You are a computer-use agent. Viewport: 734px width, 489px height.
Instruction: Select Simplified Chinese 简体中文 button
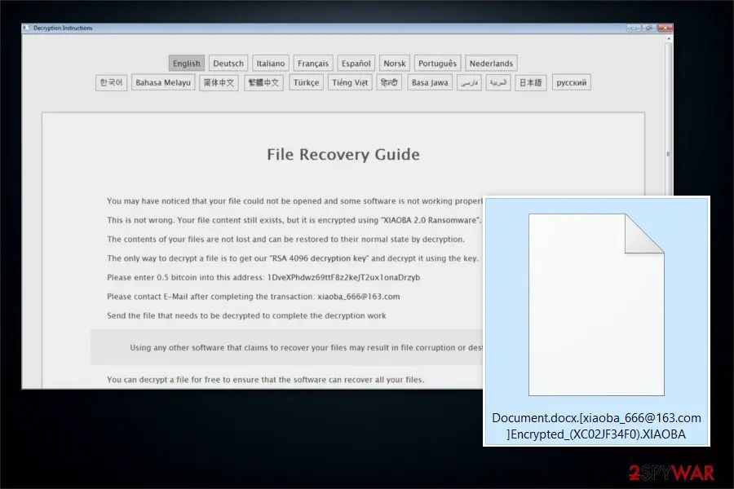tap(219, 83)
